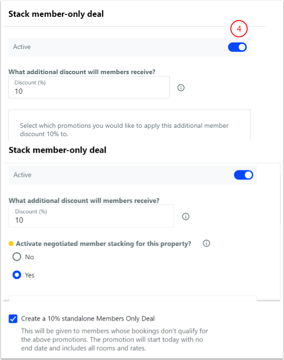Image resolution: width=284 pixels, height=360 pixels.
Task: Select the Yes radio button
Action: pyautogui.click(x=17, y=275)
